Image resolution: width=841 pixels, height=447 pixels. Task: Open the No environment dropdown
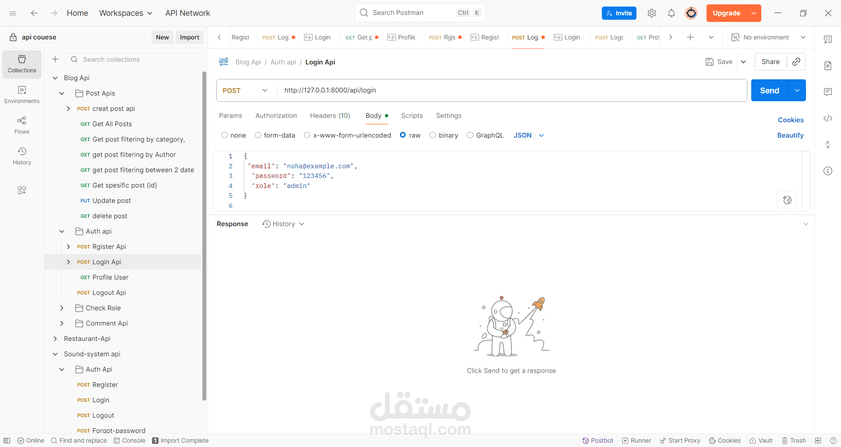[769, 37]
